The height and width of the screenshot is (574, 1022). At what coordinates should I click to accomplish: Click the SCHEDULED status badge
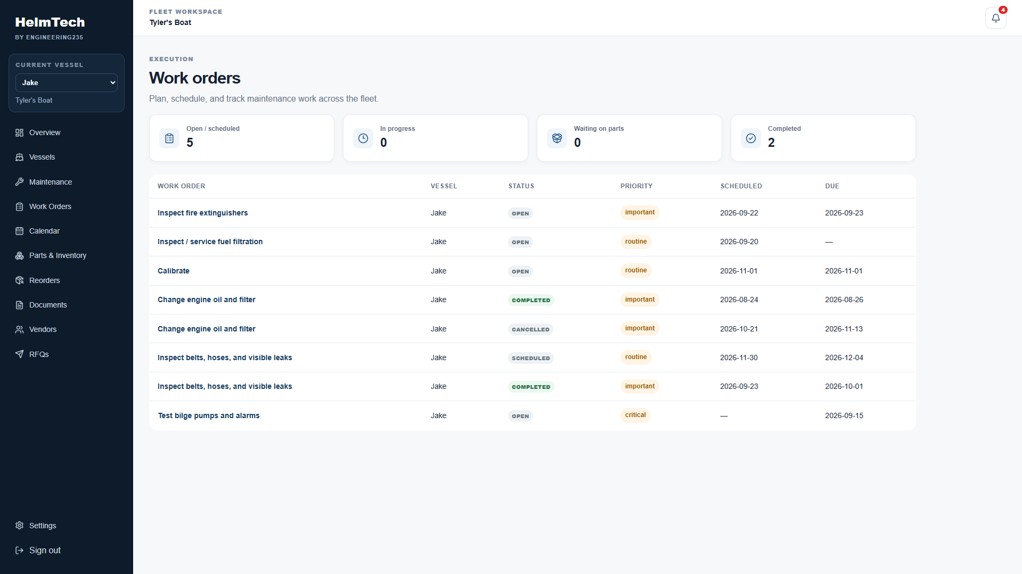click(x=531, y=358)
